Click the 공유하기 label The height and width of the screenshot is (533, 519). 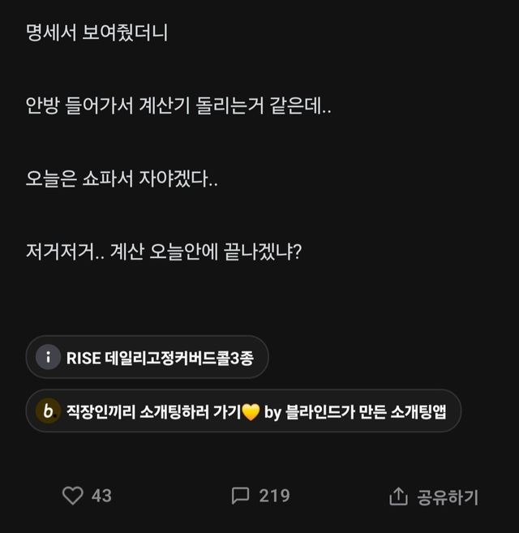tap(448, 496)
